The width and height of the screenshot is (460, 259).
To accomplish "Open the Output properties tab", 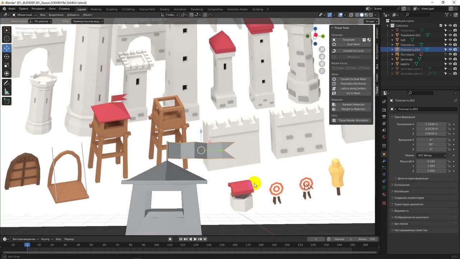I will (384, 117).
